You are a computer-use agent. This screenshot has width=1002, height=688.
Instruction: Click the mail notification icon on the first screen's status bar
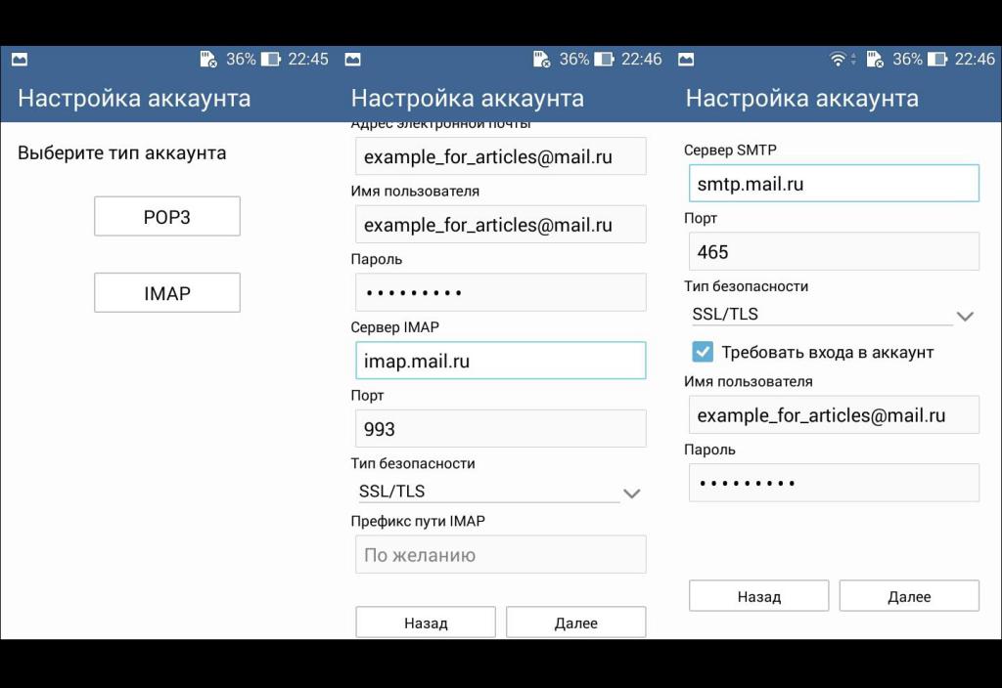click(x=20, y=59)
